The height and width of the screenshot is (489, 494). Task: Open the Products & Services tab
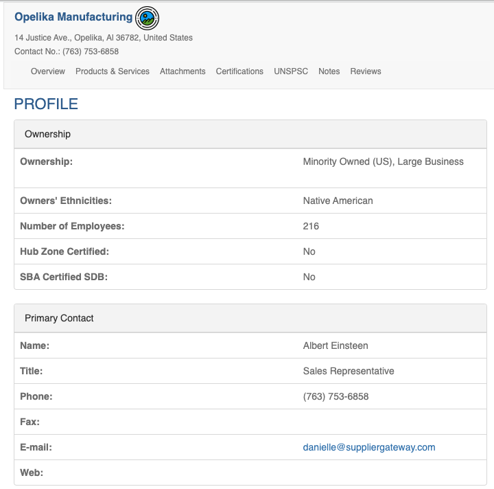pos(113,71)
